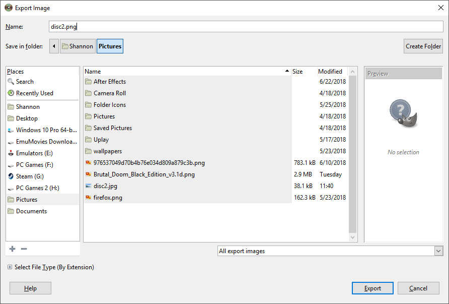Image resolution: width=449 pixels, height=304 pixels.
Task: Click the firefox.png file icon
Action: (88, 197)
